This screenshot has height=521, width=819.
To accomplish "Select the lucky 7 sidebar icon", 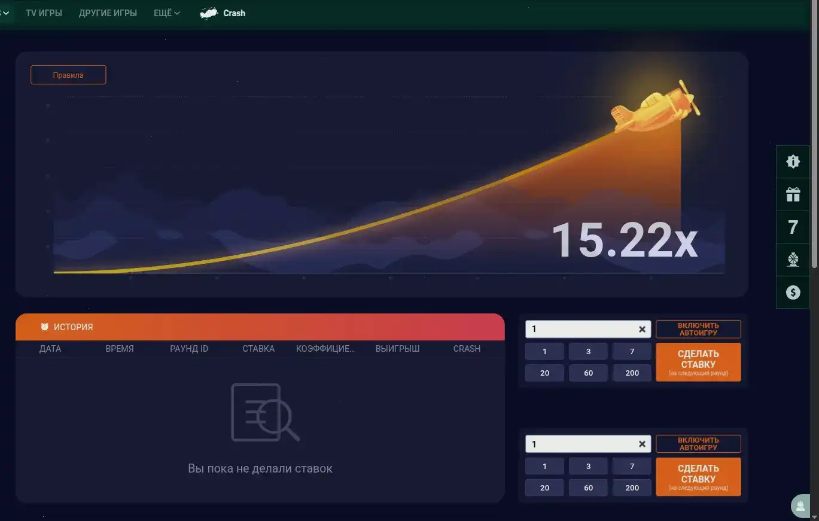I will pos(793,227).
